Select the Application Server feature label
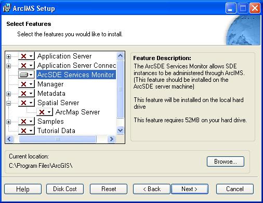Screen dimensions: 263x203 64,56
